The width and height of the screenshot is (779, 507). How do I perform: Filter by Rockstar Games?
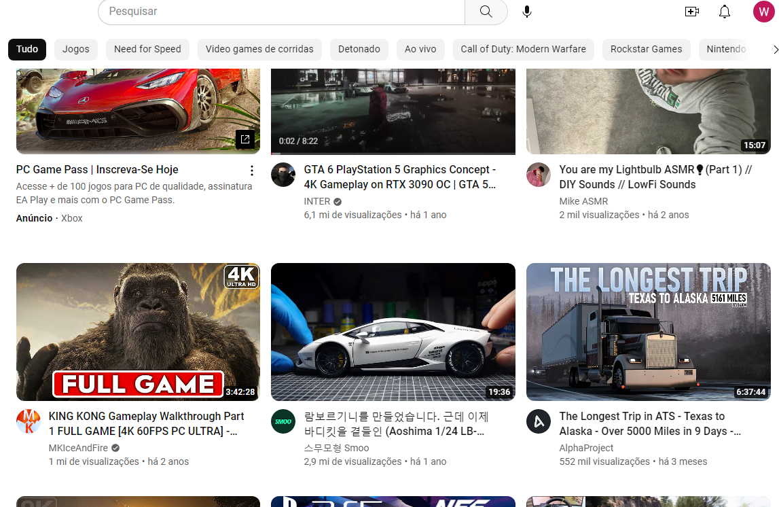[x=647, y=49]
